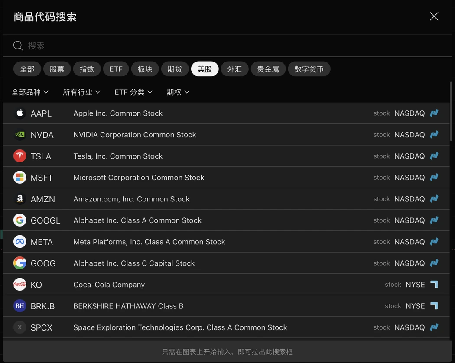
Task: Select Amazon.com, Inc. Common Stock name
Action: point(131,199)
